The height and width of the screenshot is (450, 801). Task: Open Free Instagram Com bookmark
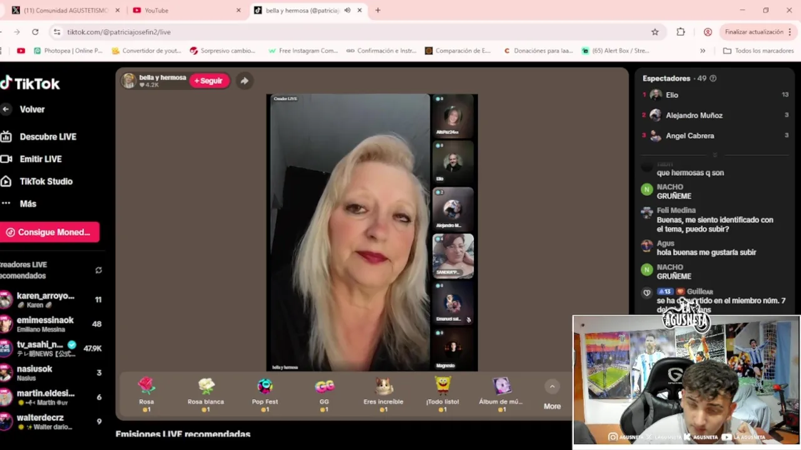[303, 51]
